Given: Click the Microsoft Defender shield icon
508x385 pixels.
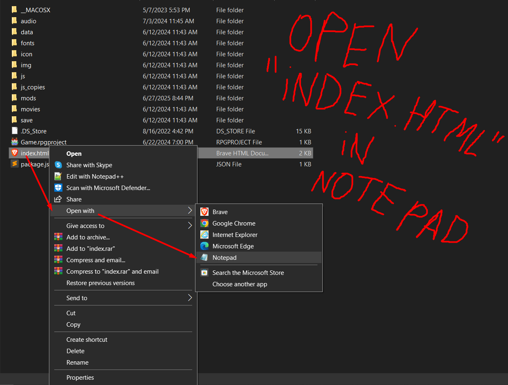Looking at the screenshot, I should (58, 188).
